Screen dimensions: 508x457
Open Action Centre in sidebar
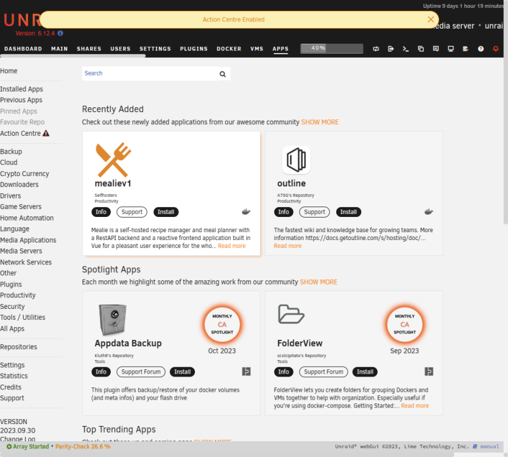(21, 133)
